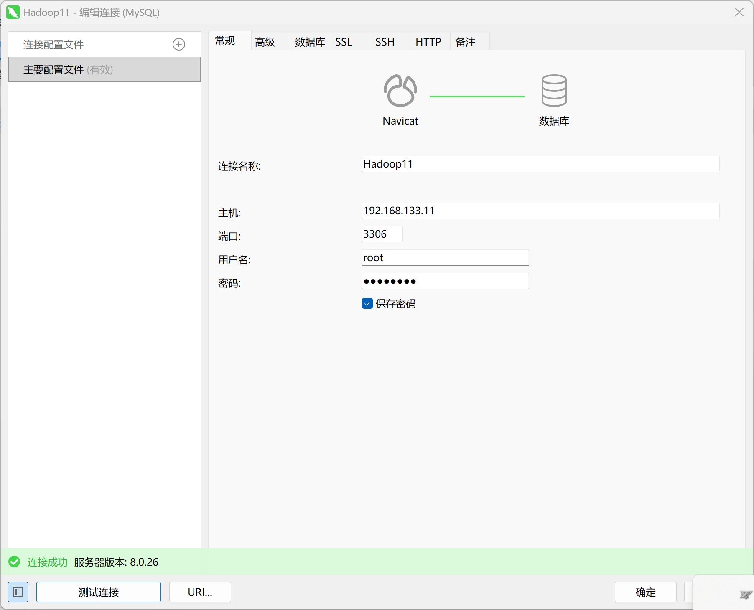Click the 数据库 caption under the cylinder icon
The image size is (754, 610).
(554, 121)
